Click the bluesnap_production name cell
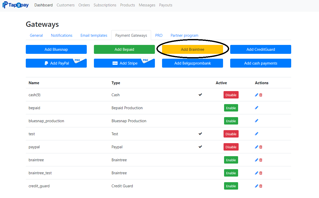The width and height of the screenshot is (319, 198). tap(46, 121)
